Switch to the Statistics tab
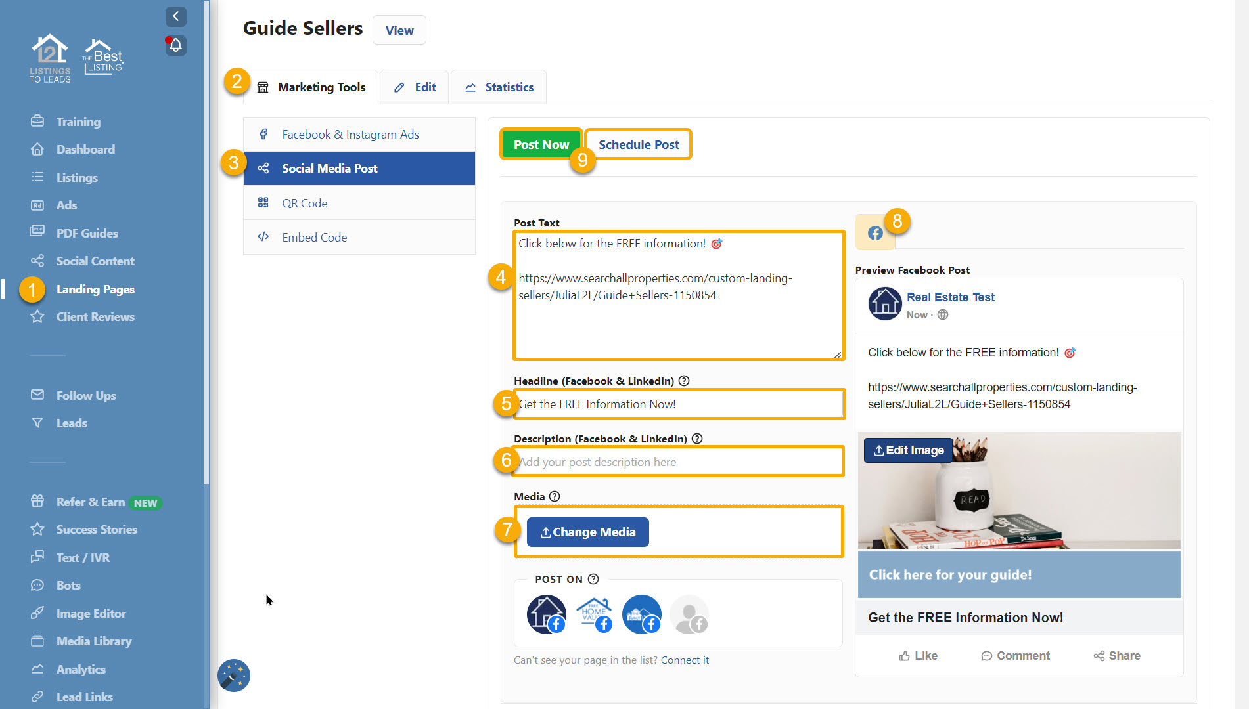 [499, 87]
